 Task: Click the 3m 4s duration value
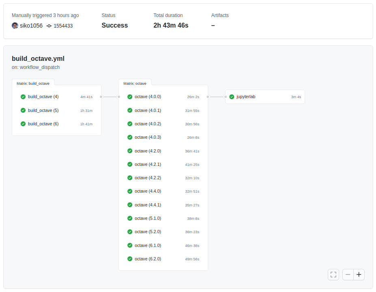(x=296, y=97)
